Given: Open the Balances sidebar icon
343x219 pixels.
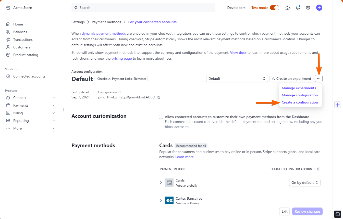Looking at the screenshot, I should tap(8, 32).
